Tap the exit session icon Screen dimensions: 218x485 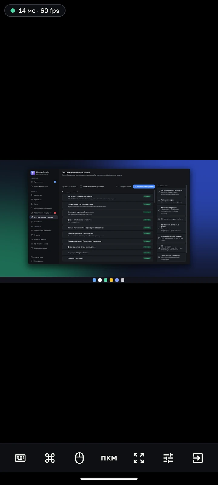198,458
